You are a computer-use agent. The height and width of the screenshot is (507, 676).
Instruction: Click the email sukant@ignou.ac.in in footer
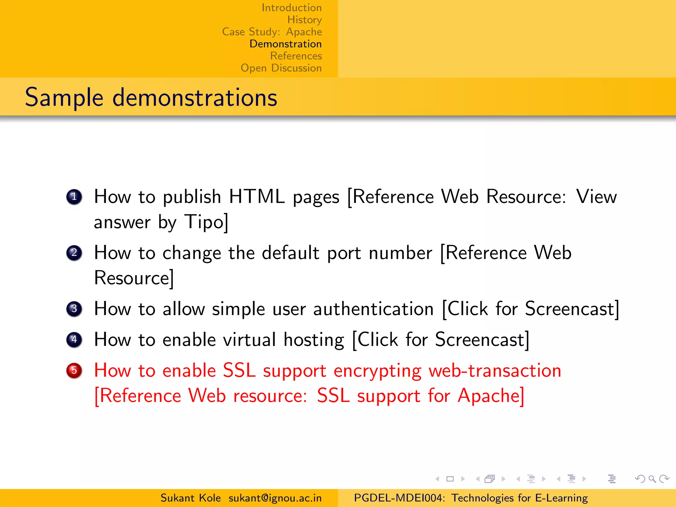click(275, 498)
